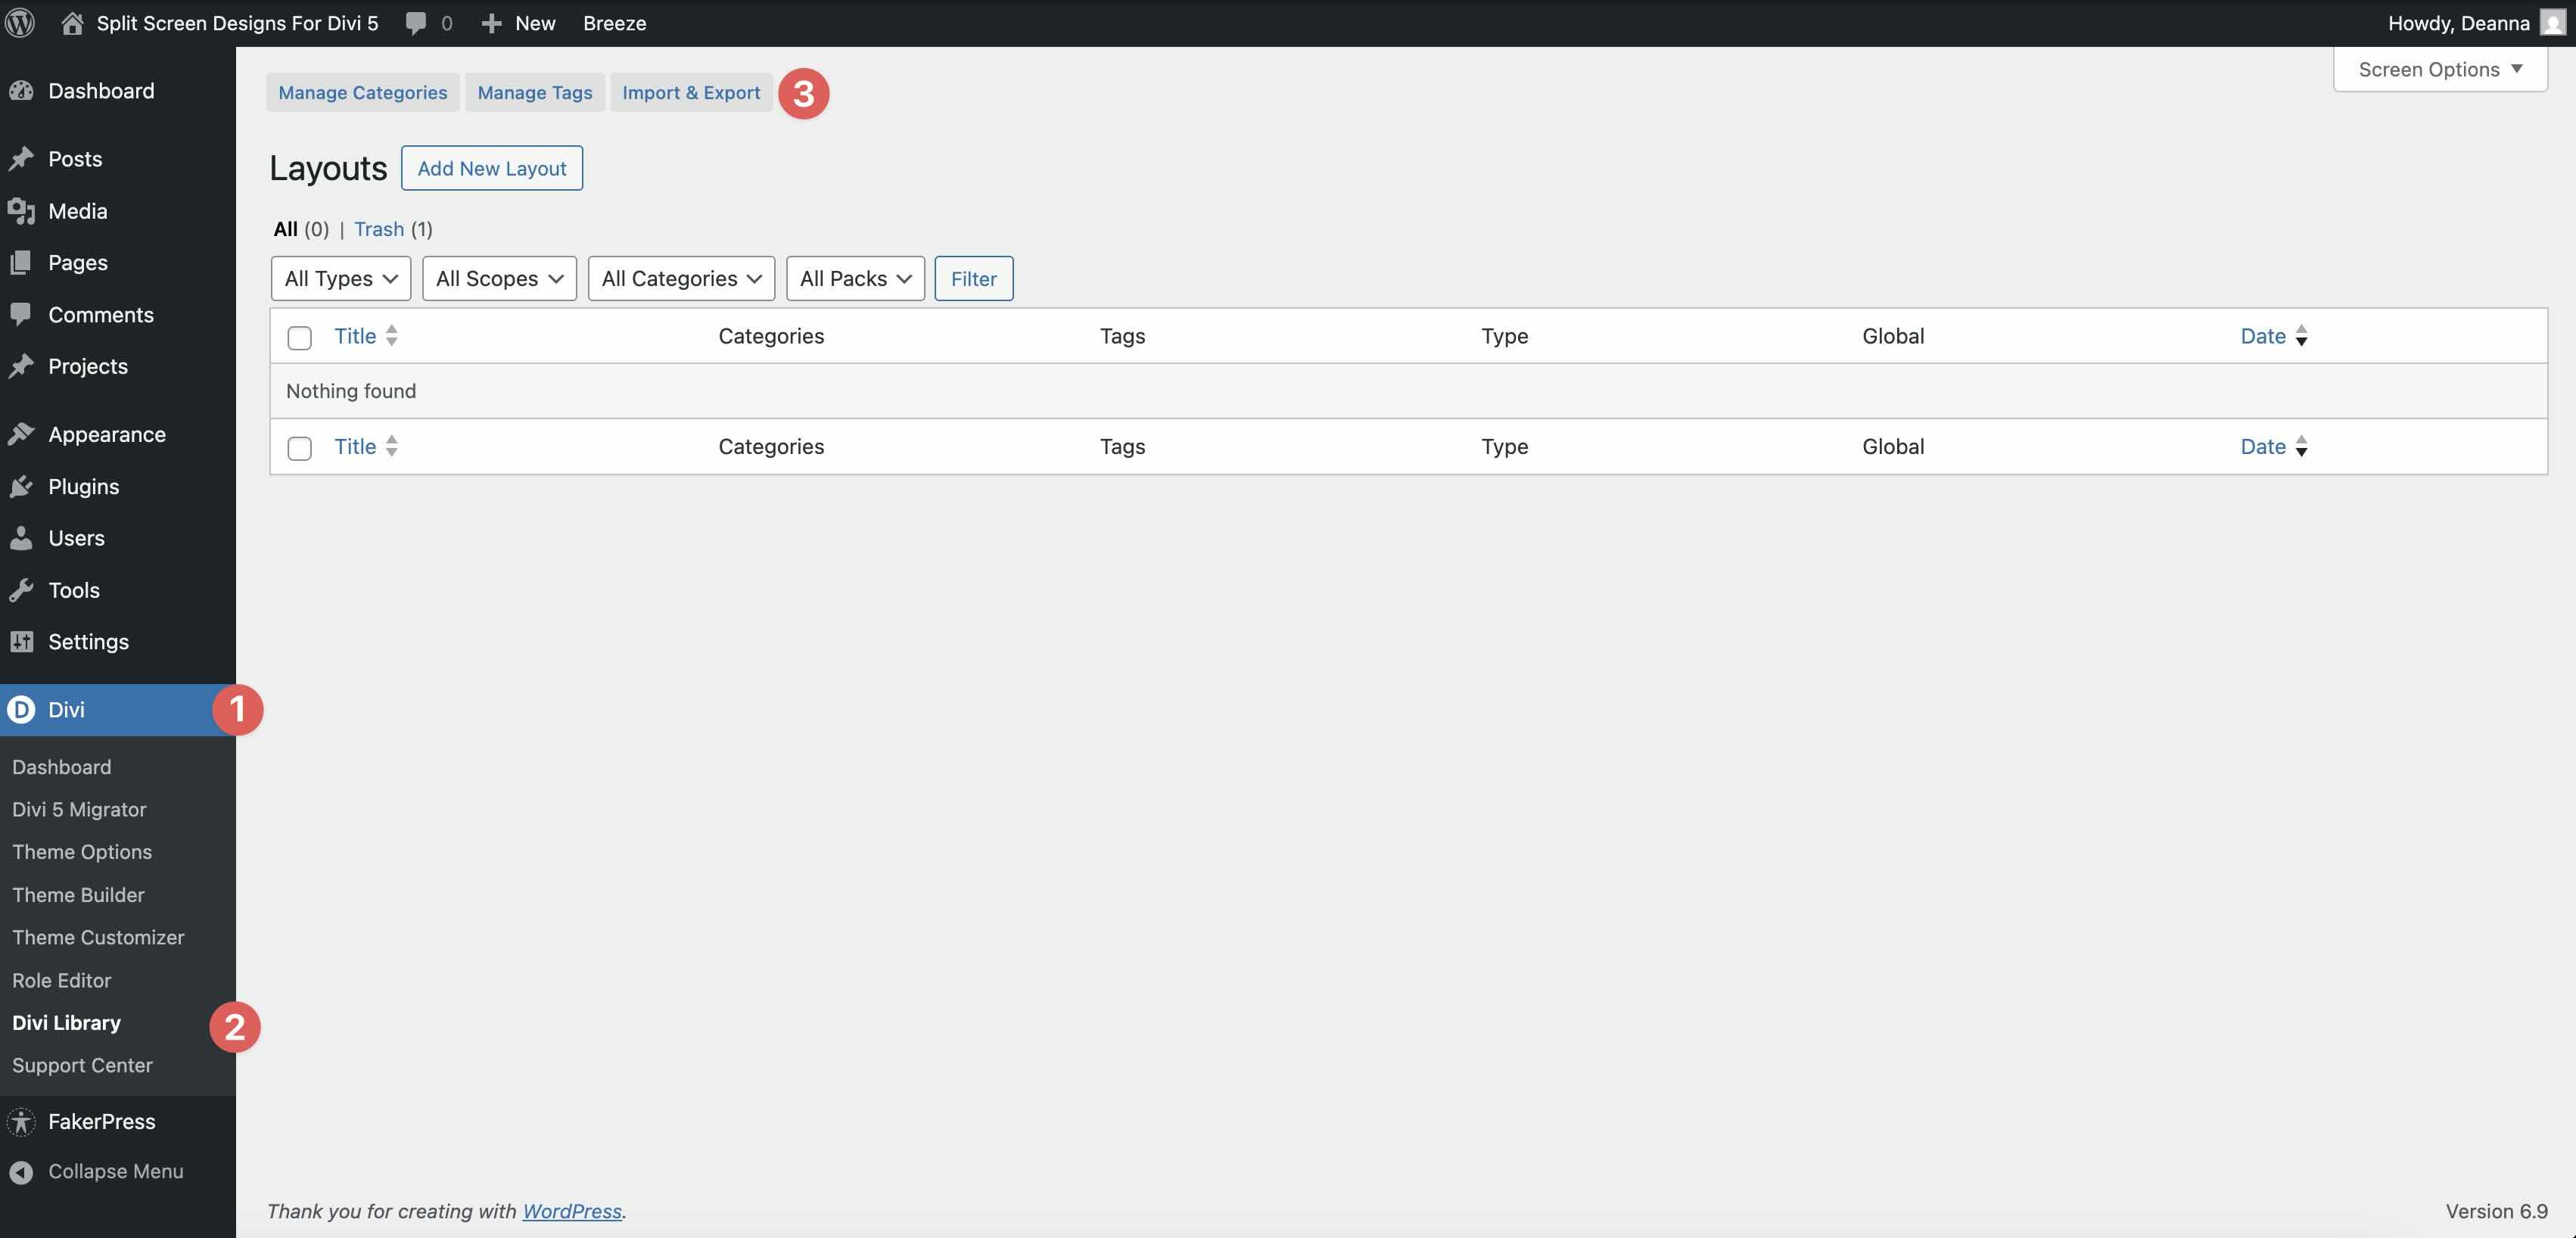Click the Collapse Menu arrow icon
Viewport: 2576px width, 1238px height.
tap(21, 1171)
